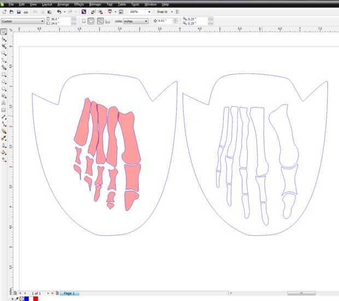Viewport: 339px width, 301px height.
Task: Add a page before Page 1
Action: pos(15,293)
